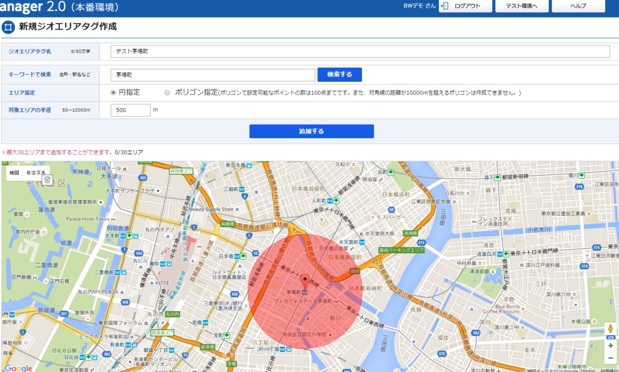
Task: Click the Beauty Supply Store label
Action: pyautogui.click(x=211, y=210)
